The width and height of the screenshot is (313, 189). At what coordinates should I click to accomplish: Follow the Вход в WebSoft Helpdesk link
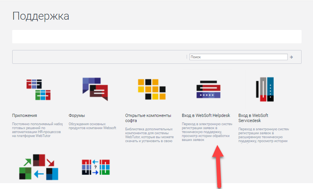coord(206,115)
